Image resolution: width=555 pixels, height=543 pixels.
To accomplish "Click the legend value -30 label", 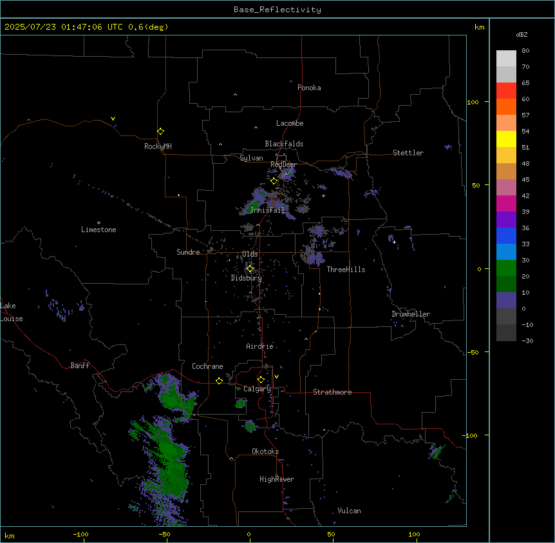I will (527, 341).
